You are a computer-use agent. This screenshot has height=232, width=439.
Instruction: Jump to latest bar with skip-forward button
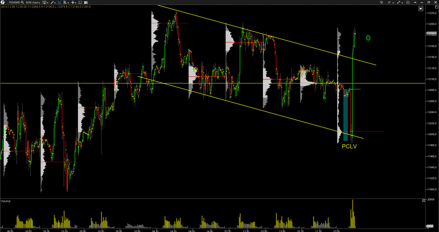coord(421,8)
